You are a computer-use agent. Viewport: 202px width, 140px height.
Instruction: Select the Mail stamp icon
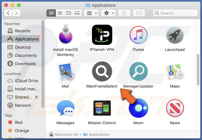click(66, 71)
